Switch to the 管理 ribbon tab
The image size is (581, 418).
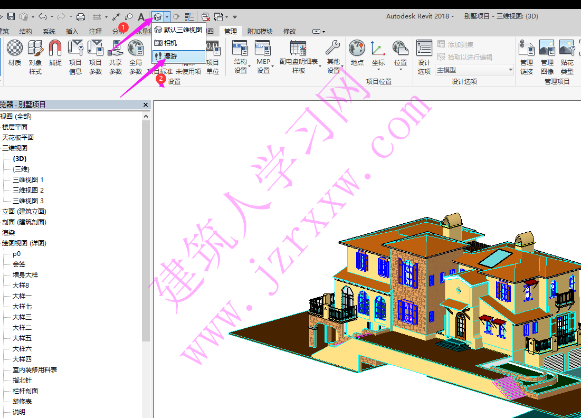pos(231,32)
